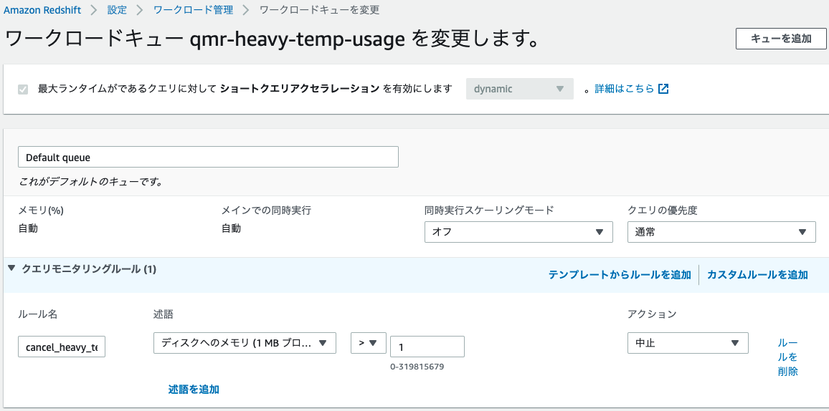This screenshot has height=411, width=829.
Task: Click the 同時実行スケーリングモード label
Action: point(489,210)
